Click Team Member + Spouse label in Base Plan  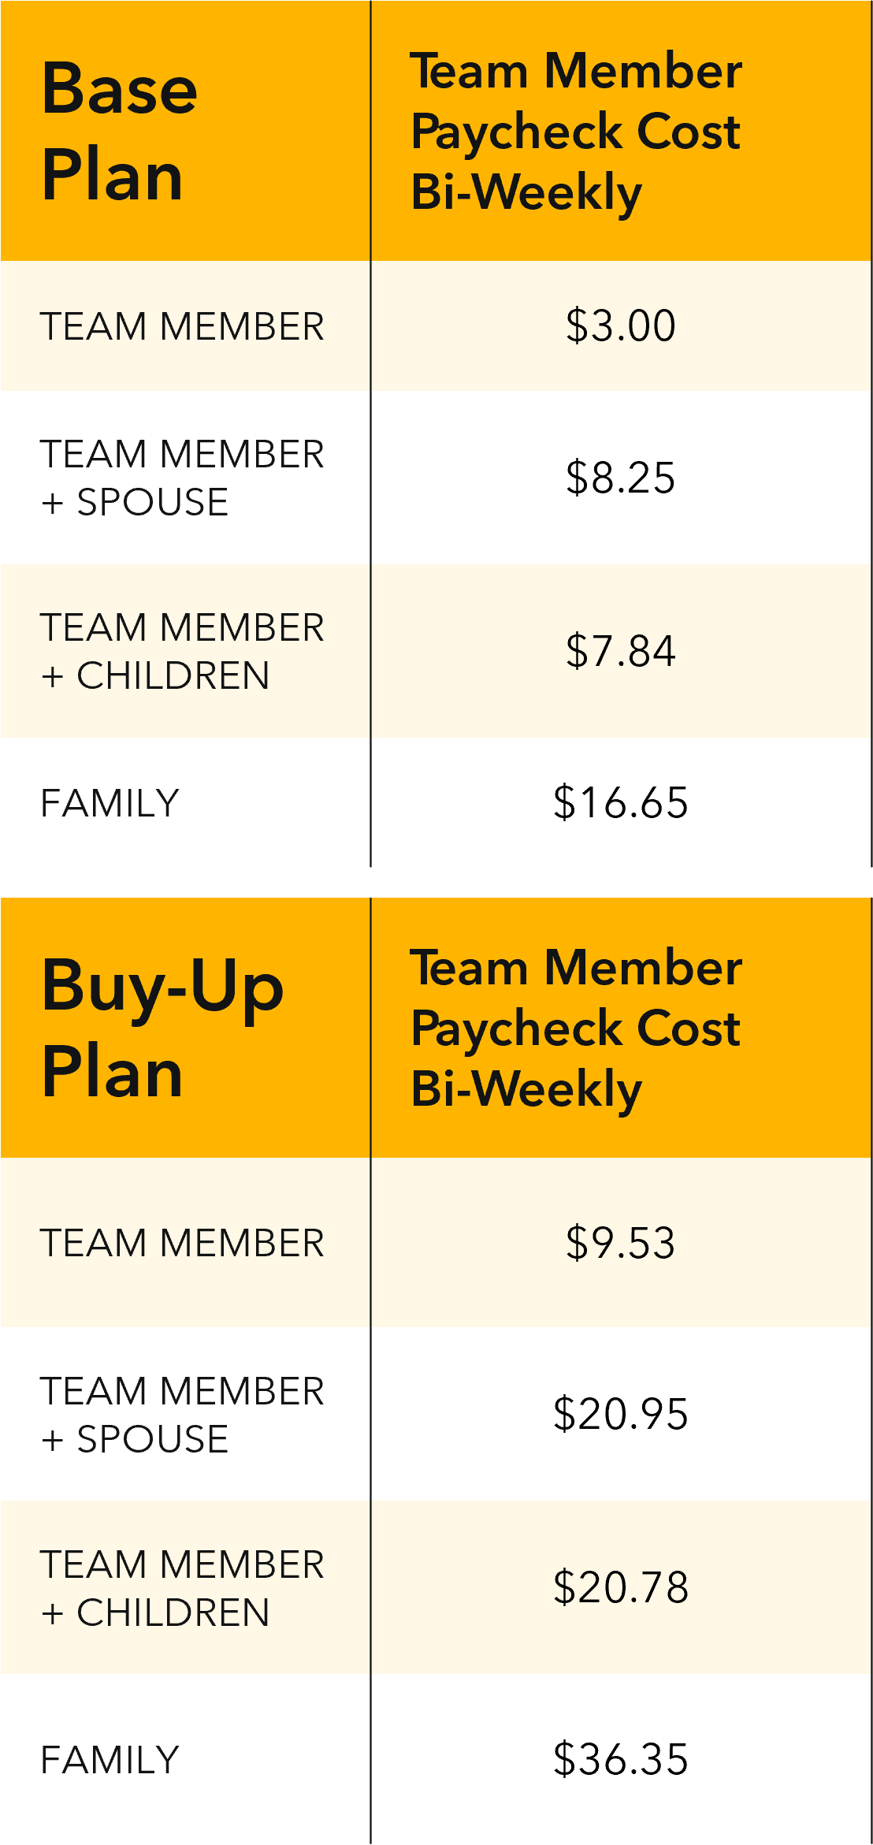click(x=182, y=478)
